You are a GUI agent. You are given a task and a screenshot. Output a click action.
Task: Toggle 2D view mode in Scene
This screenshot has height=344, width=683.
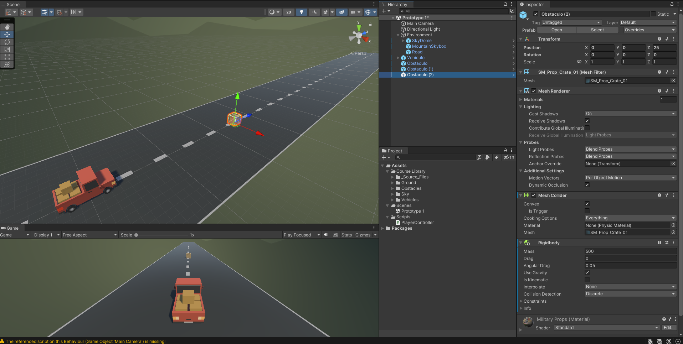(288, 12)
